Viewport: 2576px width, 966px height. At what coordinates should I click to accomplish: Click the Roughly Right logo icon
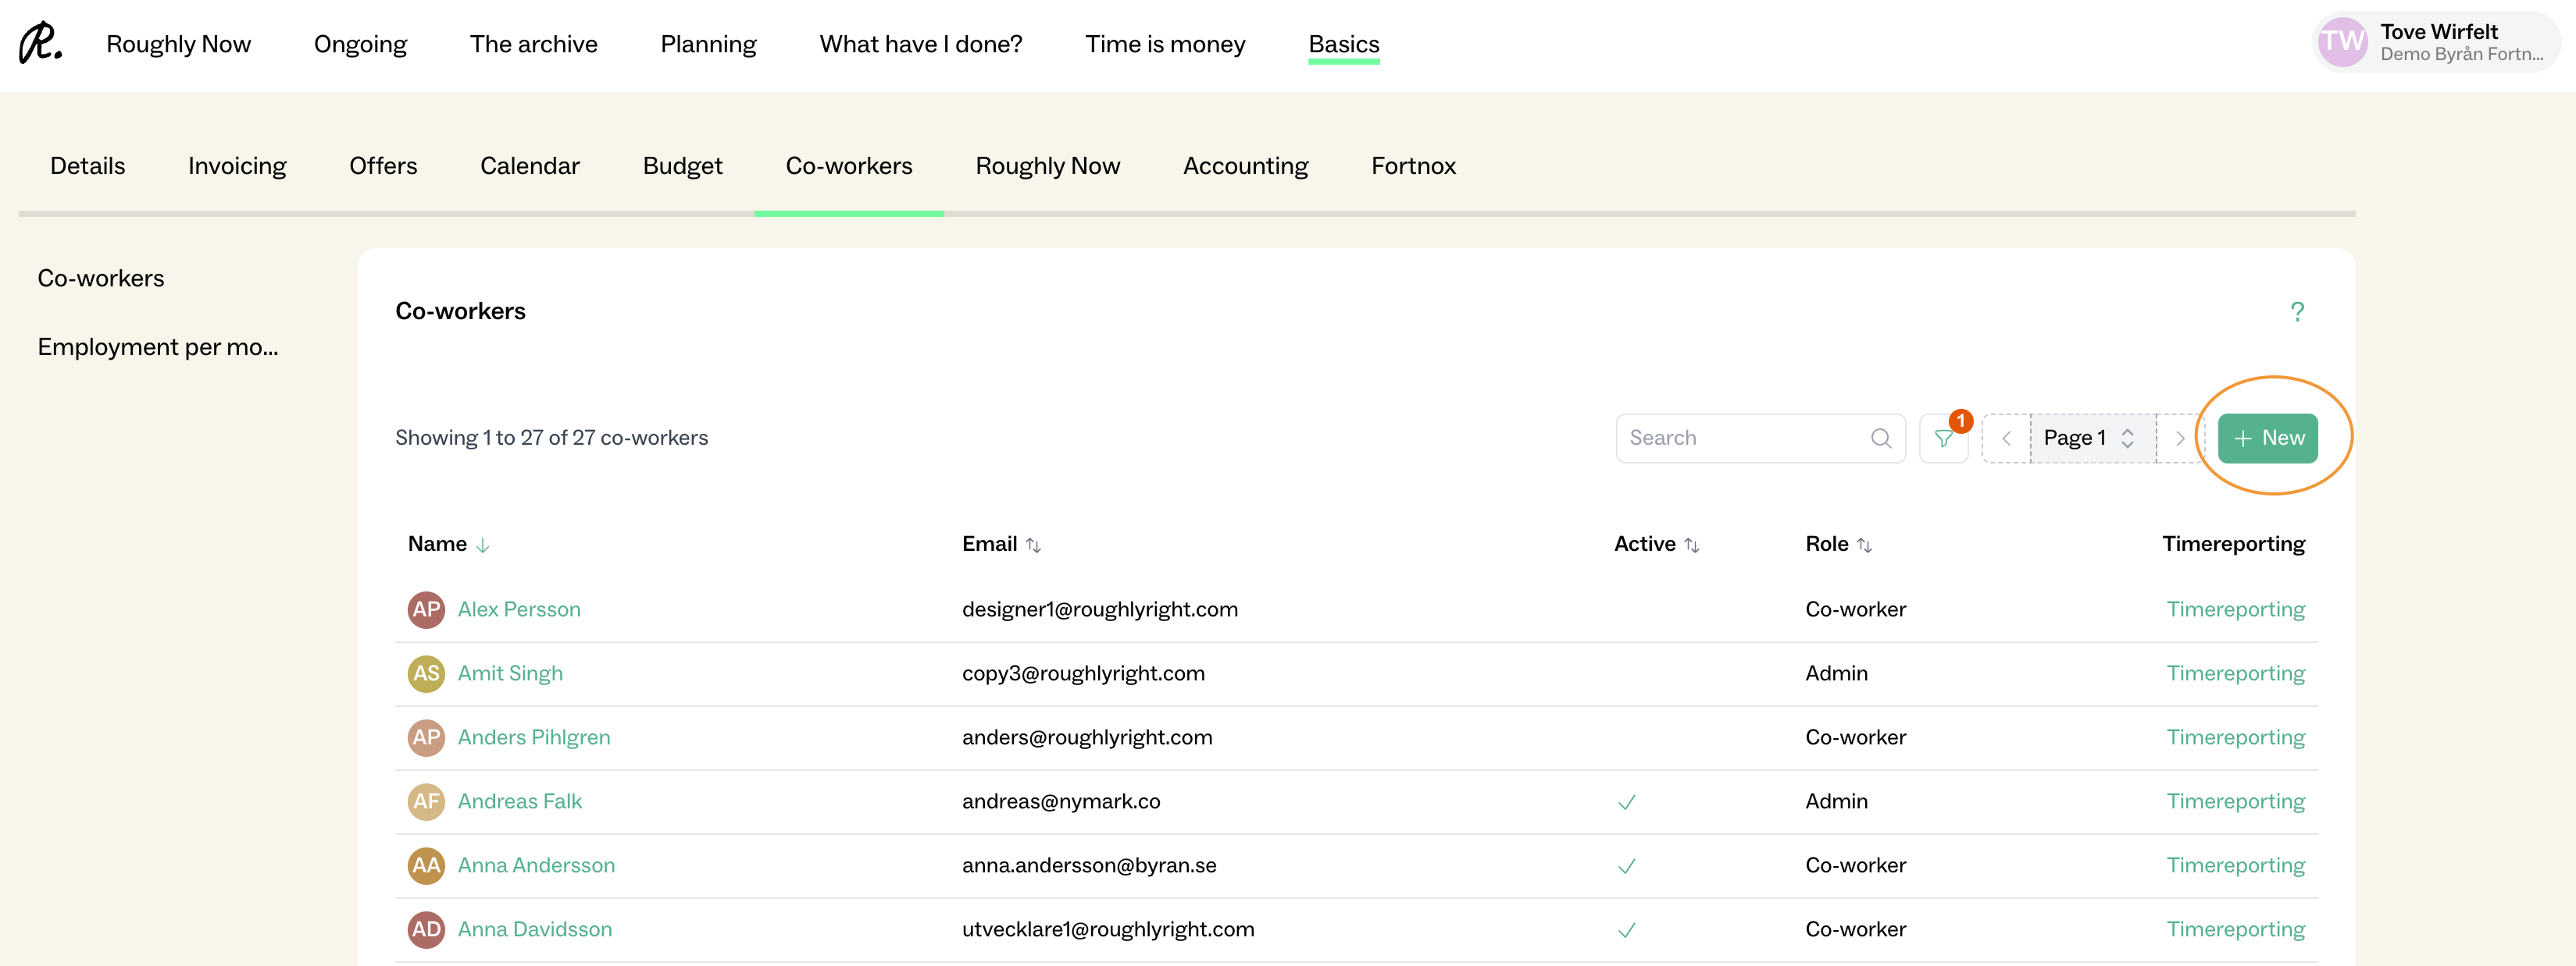click(40, 43)
